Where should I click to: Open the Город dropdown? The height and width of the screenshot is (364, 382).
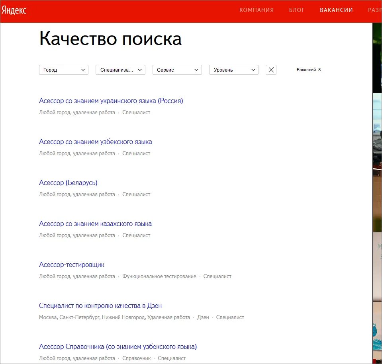tap(64, 70)
